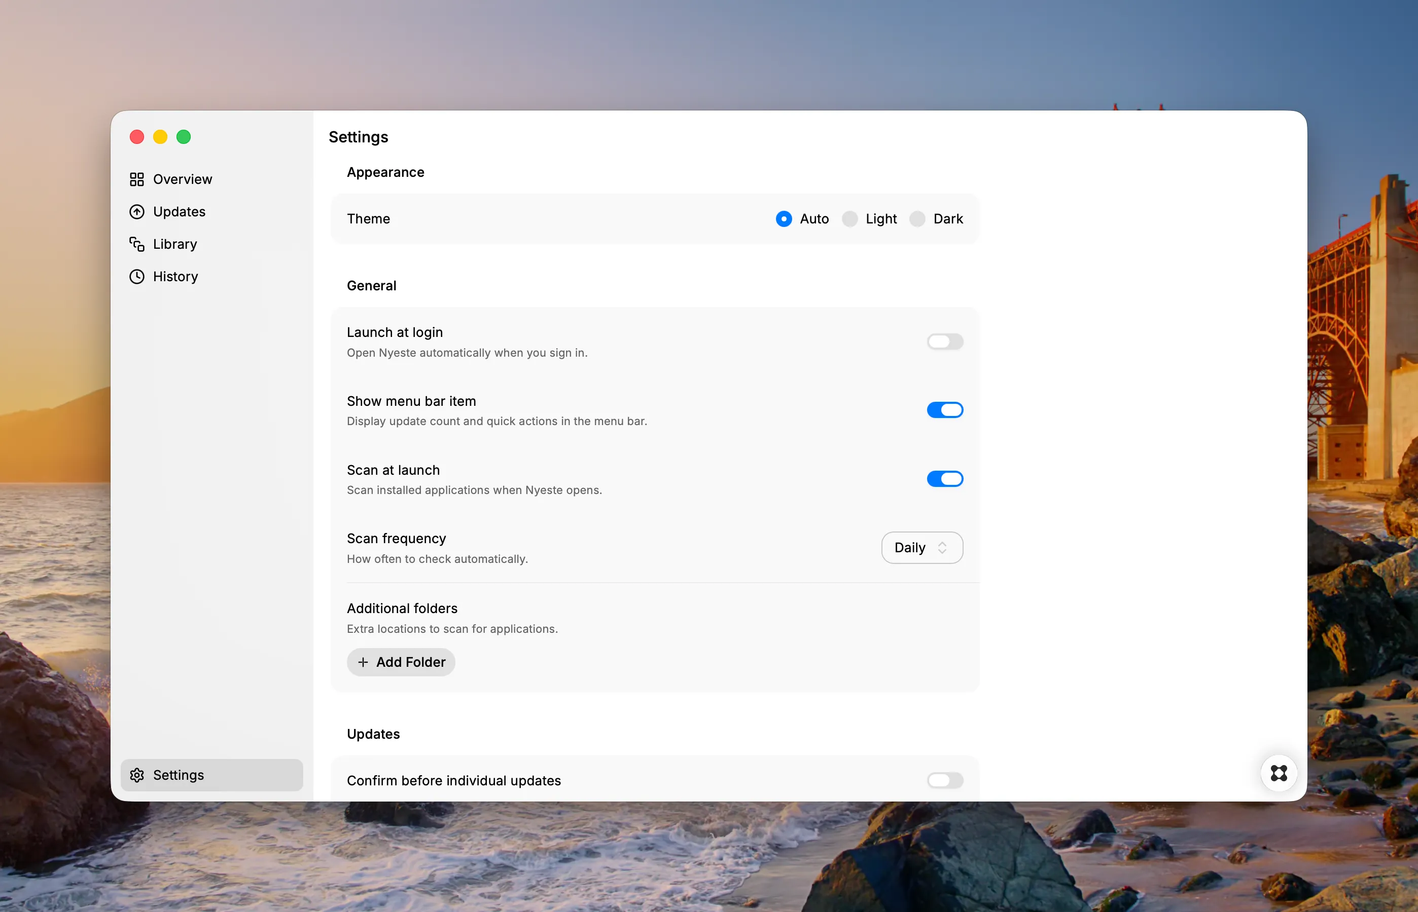Screen dimensions: 1418x912
Task: Disable the Scan at launch toggle
Action: [x=945, y=478]
